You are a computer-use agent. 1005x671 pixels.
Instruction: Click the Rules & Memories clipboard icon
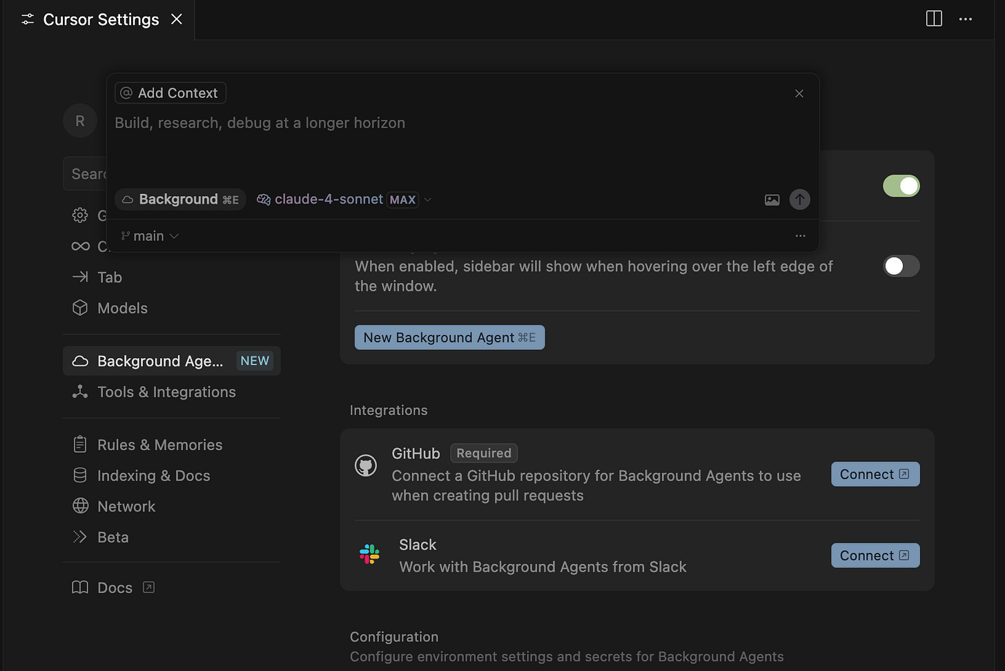pyautogui.click(x=80, y=444)
